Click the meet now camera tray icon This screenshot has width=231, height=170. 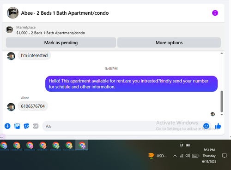pos(182,145)
